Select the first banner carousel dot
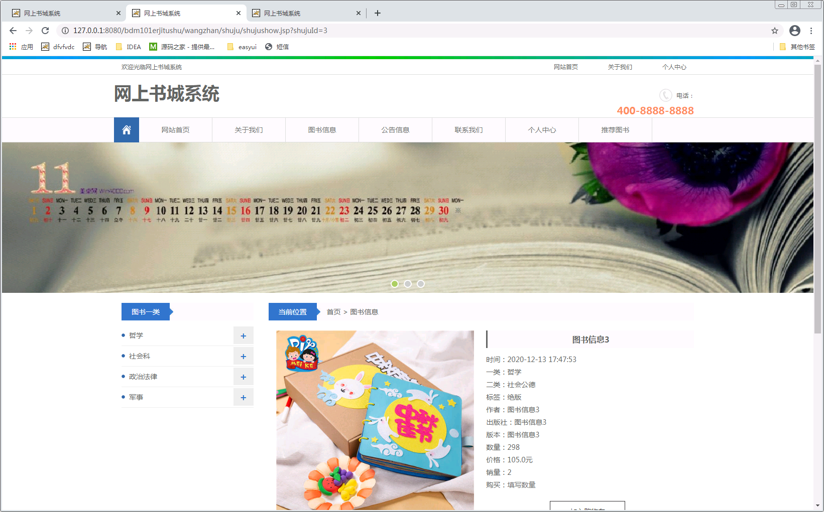Screen dimensions: 824x512 pyautogui.click(x=395, y=284)
